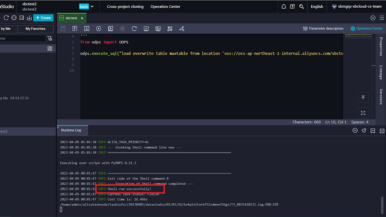386x217 pixels.
Task: Enter fullscreen with the expand arrows icon
Action: [363, 113]
